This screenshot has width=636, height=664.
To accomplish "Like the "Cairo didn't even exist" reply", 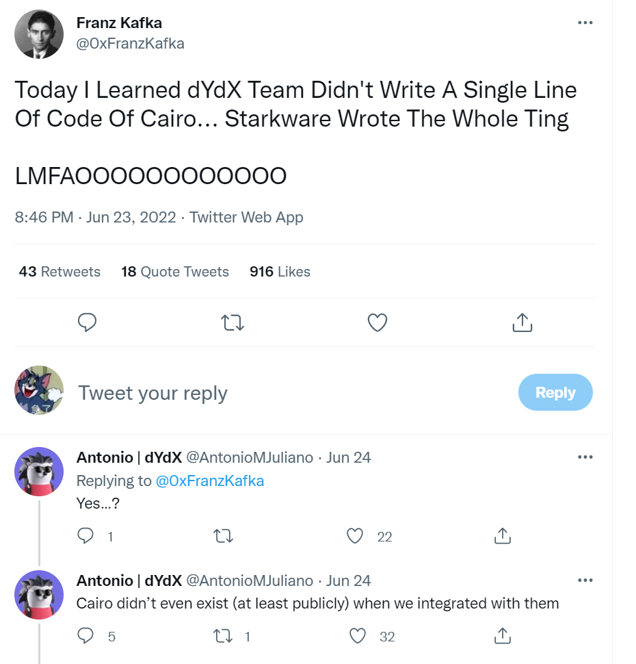I will click(x=358, y=636).
